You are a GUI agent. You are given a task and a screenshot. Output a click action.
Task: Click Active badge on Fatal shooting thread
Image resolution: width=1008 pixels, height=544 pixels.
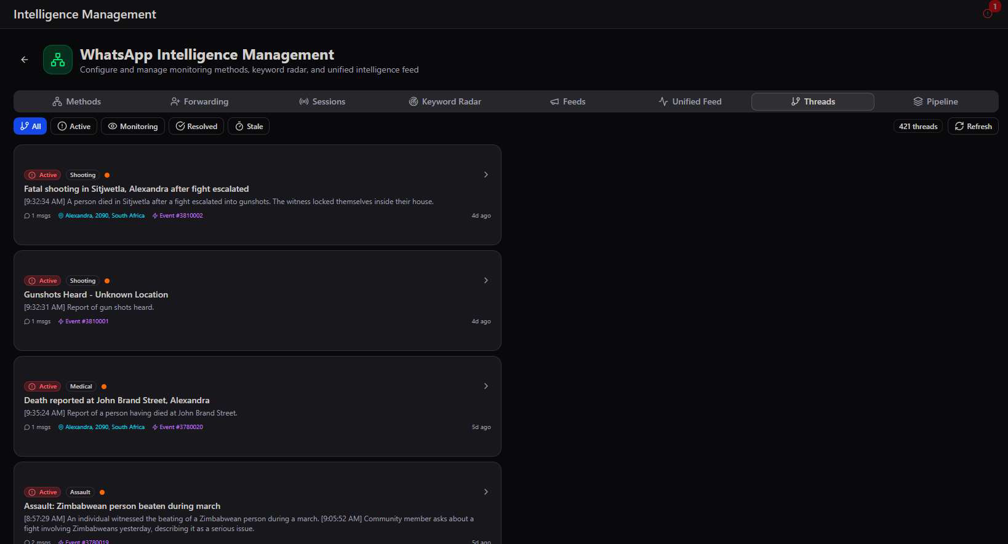pyautogui.click(x=42, y=175)
